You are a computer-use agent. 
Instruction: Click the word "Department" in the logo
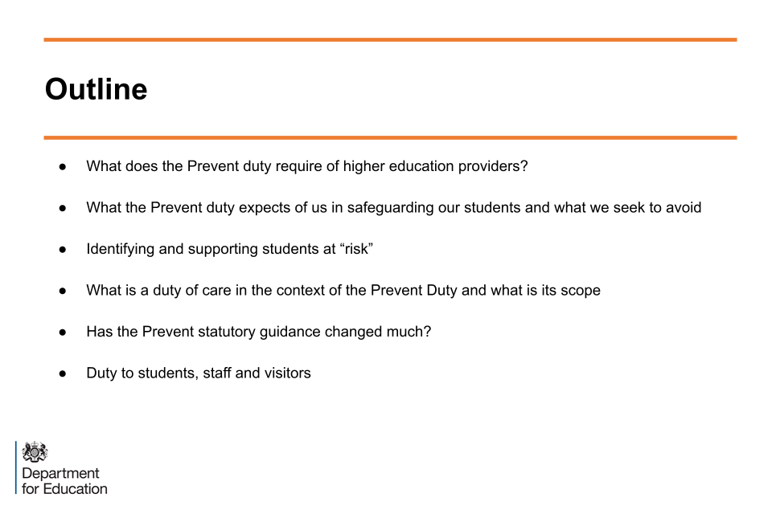(x=61, y=473)
